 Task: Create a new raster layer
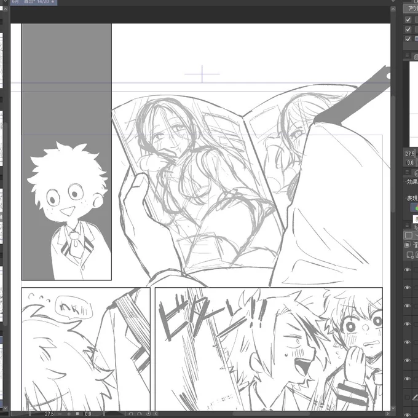click(x=410, y=255)
